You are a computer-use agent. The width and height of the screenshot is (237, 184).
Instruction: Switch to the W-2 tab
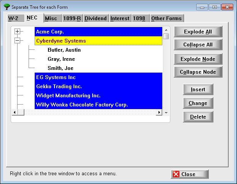[x=16, y=18]
